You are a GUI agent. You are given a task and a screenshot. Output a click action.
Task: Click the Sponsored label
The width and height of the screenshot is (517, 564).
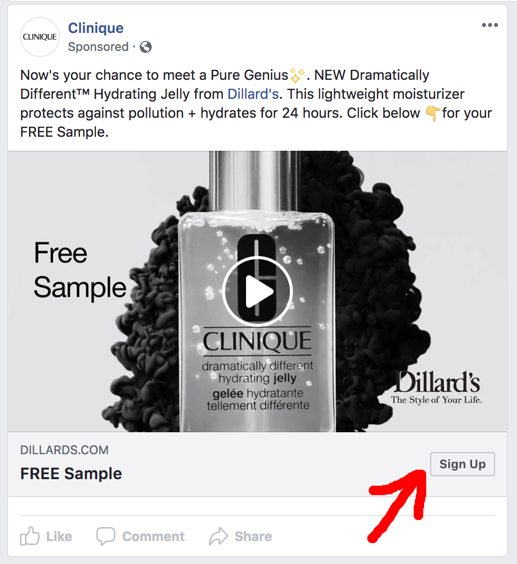click(x=98, y=47)
